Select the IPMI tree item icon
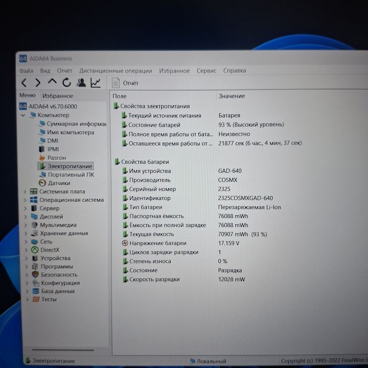The image size is (368, 368). [x=42, y=149]
